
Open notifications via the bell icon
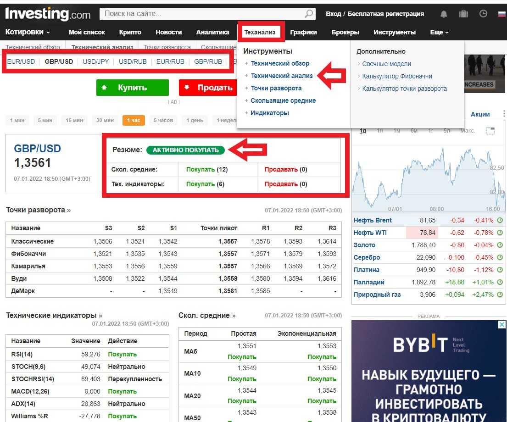tap(444, 14)
